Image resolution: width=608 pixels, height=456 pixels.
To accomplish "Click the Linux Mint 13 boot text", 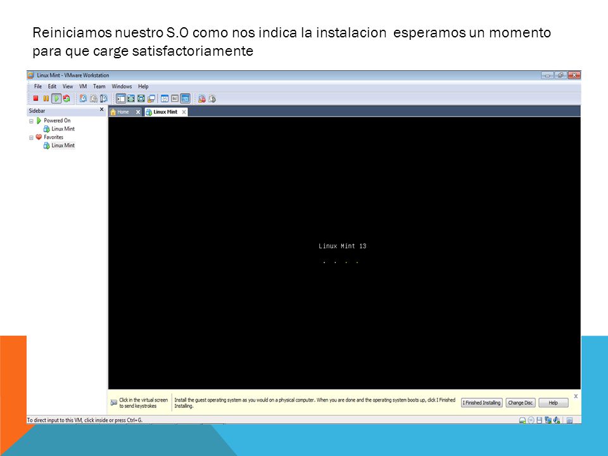I will click(343, 246).
